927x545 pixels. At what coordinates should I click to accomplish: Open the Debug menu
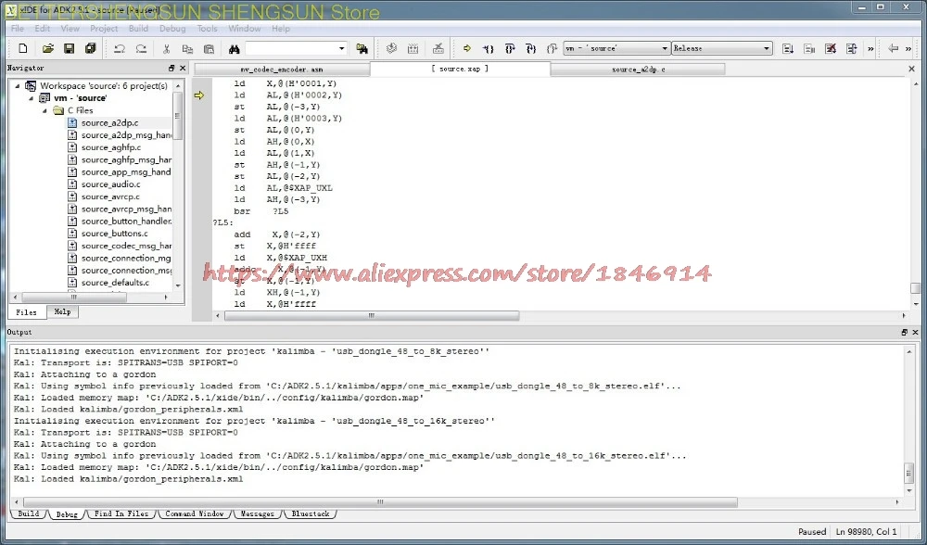(172, 29)
